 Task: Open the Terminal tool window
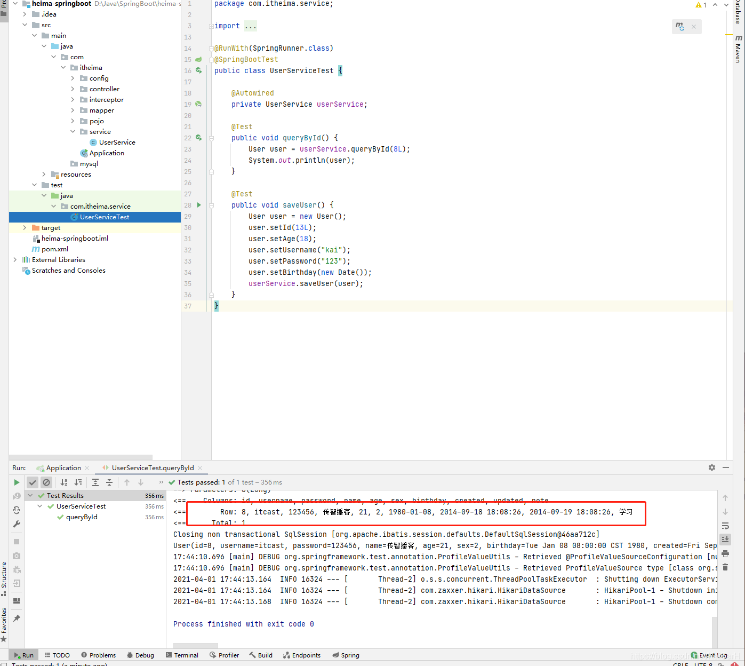point(182,655)
